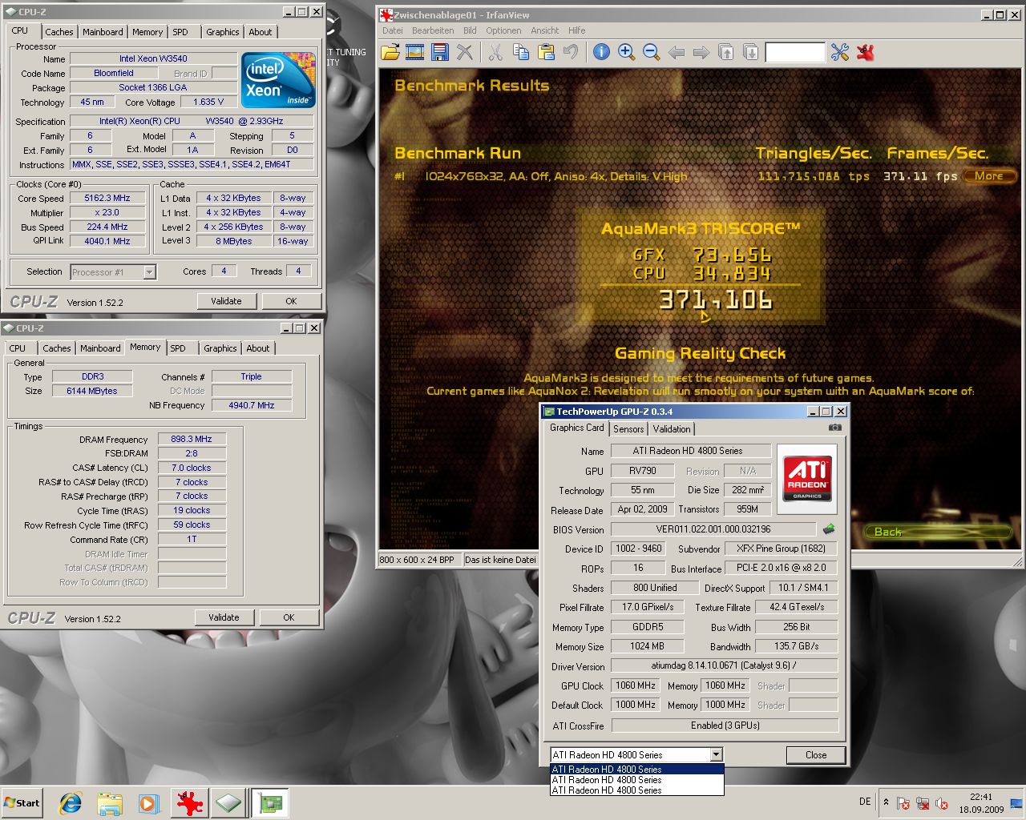Open the Hilfe menu in IrfanView

tap(577, 30)
